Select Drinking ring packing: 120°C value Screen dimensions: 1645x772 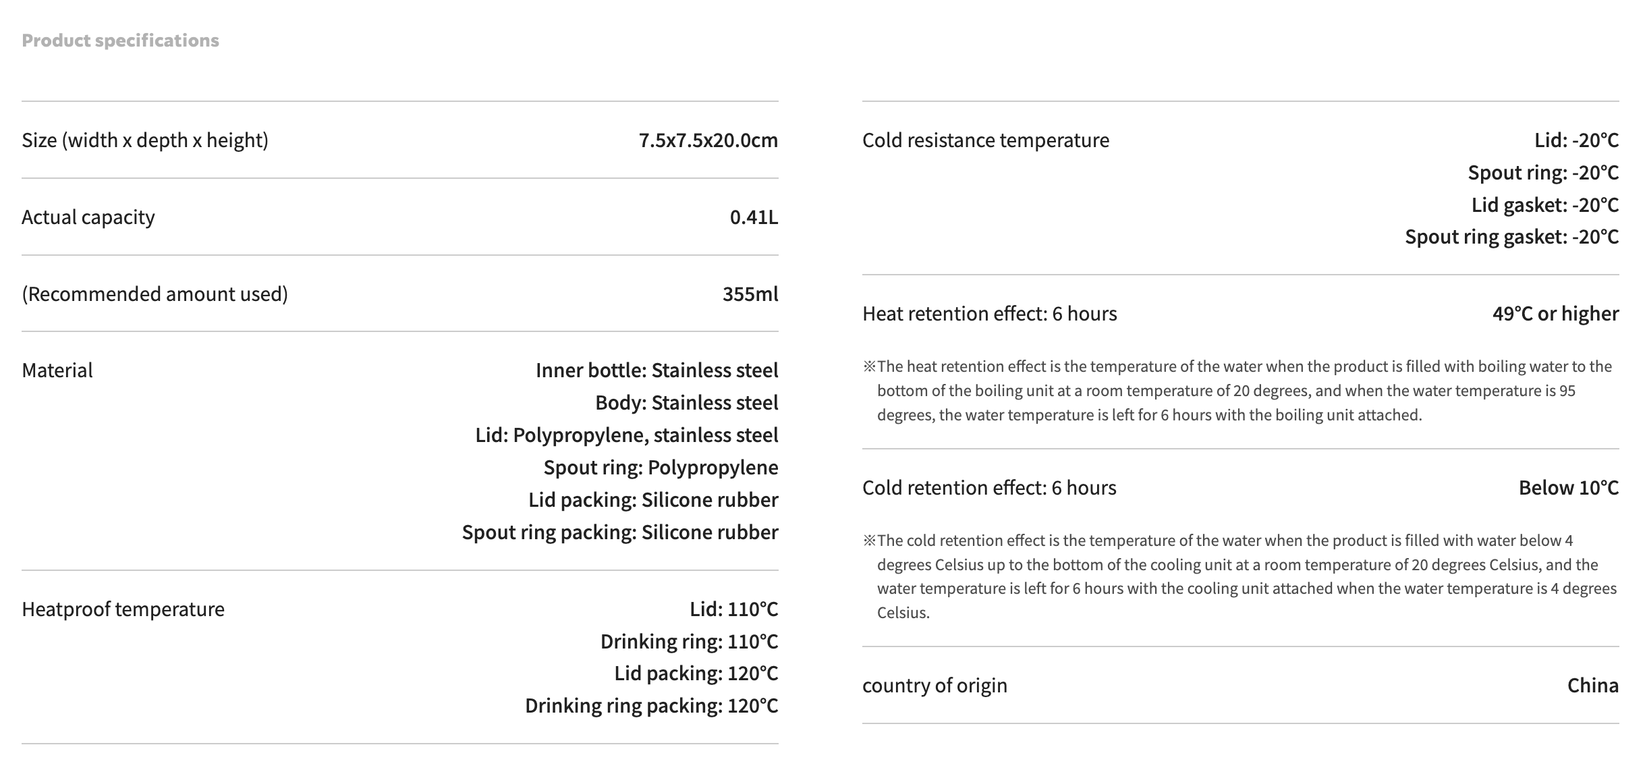(x=652, y=706)
